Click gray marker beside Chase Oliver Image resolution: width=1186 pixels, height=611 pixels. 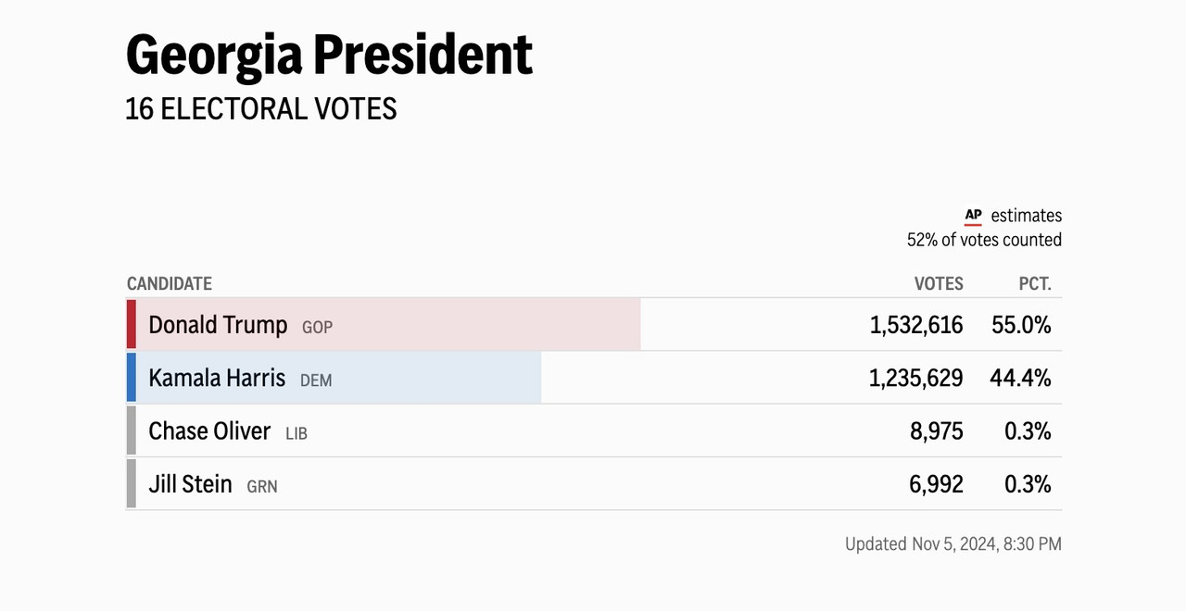pos(132,430)
